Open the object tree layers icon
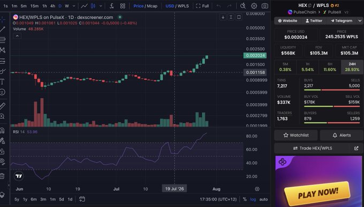 [x=2, y=195]
